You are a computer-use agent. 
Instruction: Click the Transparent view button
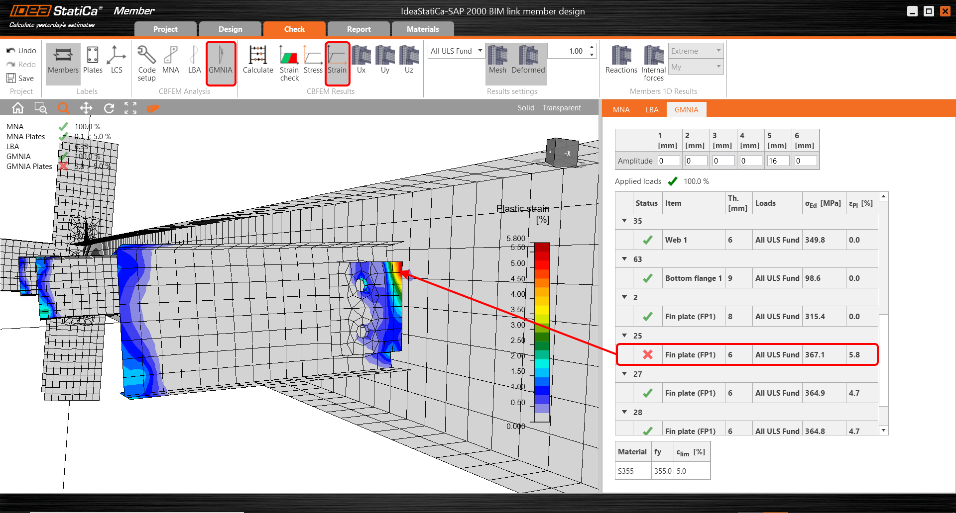(x=562, y=108)
